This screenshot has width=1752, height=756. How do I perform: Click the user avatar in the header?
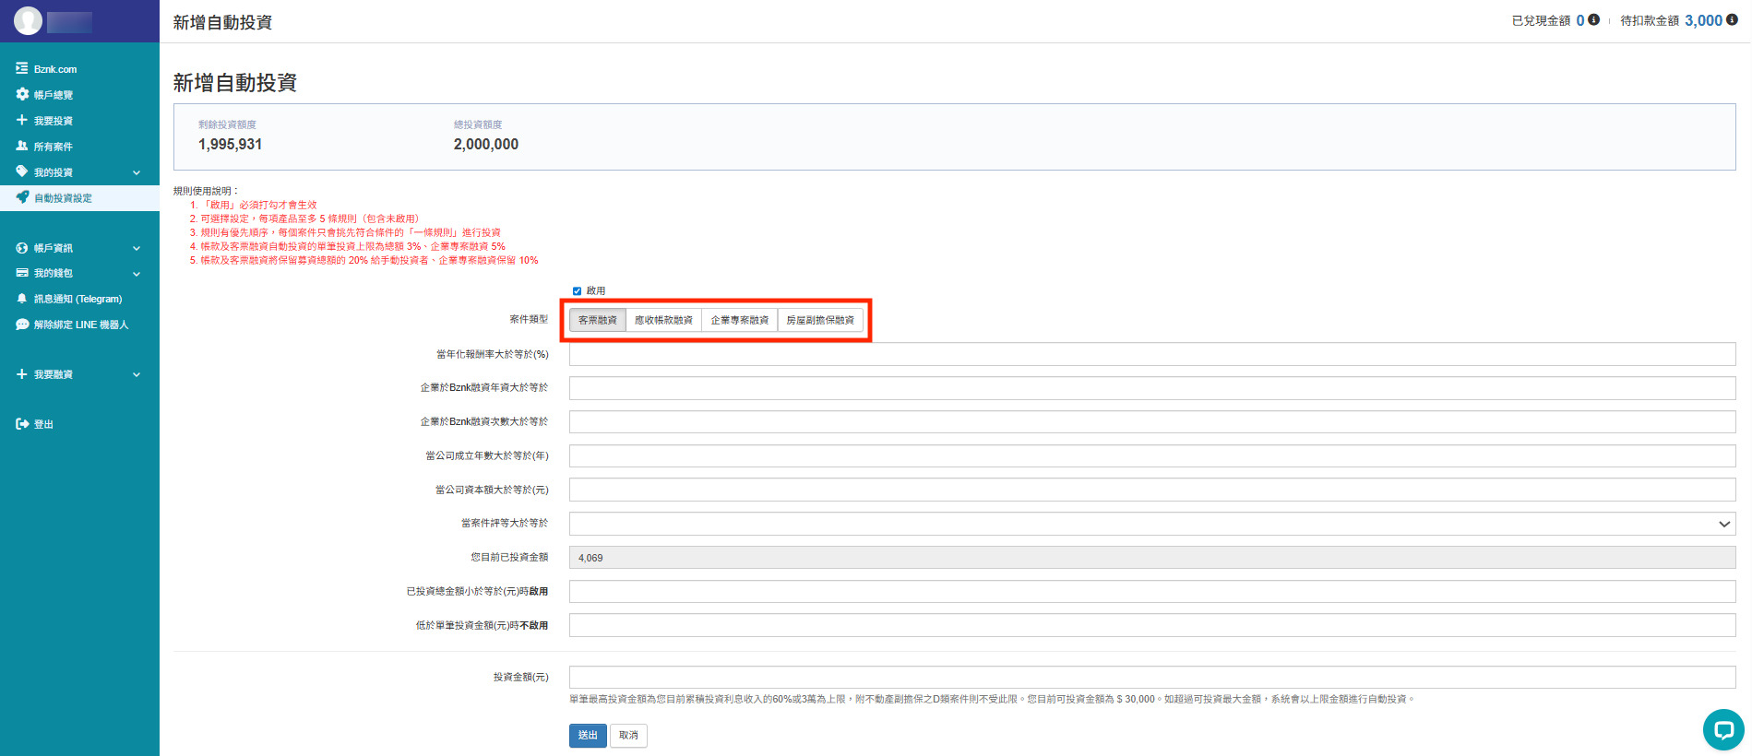click(28, 20)
